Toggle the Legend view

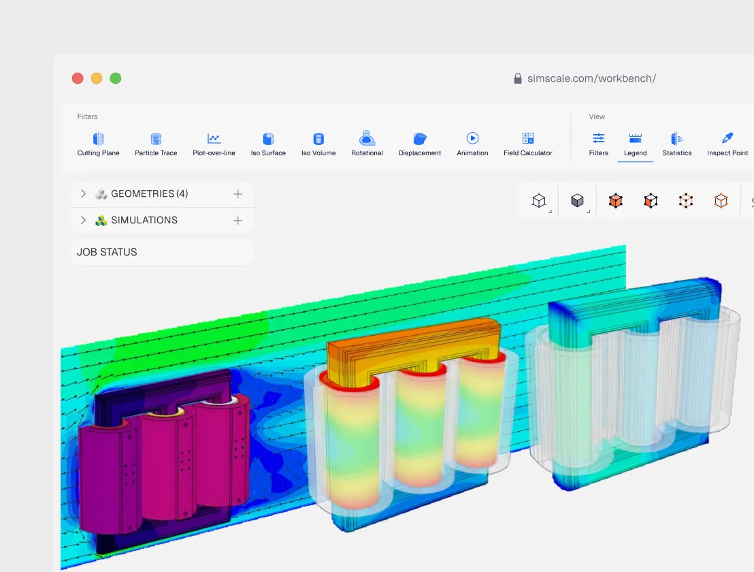(x=635, y=144)
